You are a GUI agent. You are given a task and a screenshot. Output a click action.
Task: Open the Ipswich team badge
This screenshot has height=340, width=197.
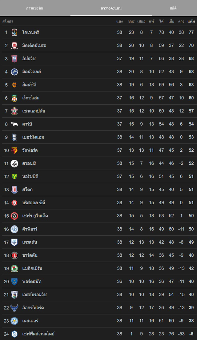pos(14,58)
